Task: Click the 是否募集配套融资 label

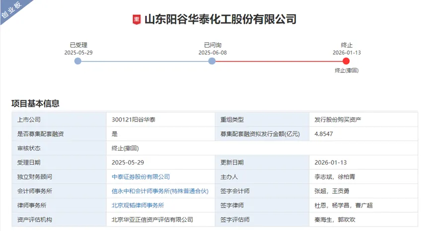Action: pos(41,134)
